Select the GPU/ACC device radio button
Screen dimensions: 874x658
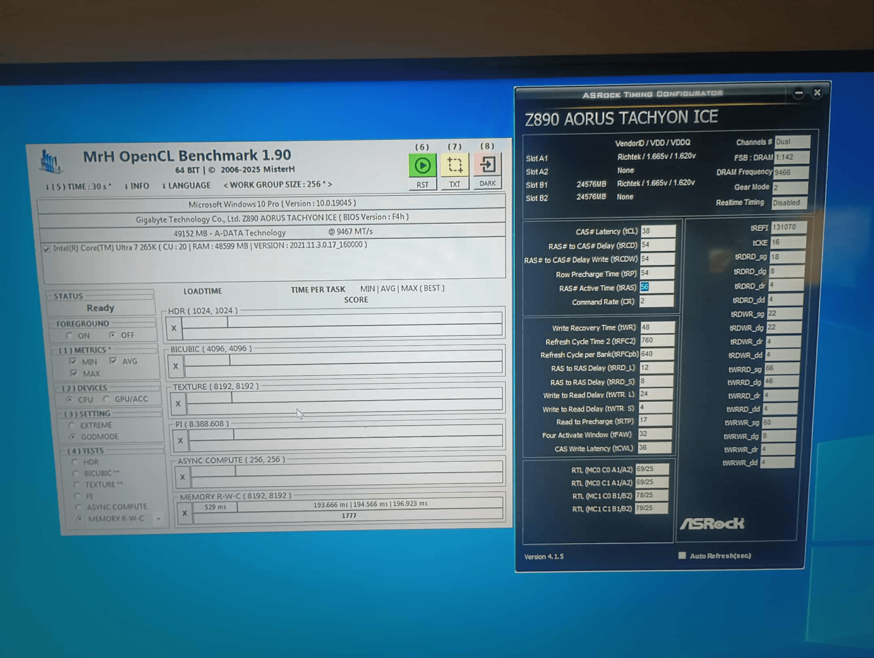click(106, 399)
